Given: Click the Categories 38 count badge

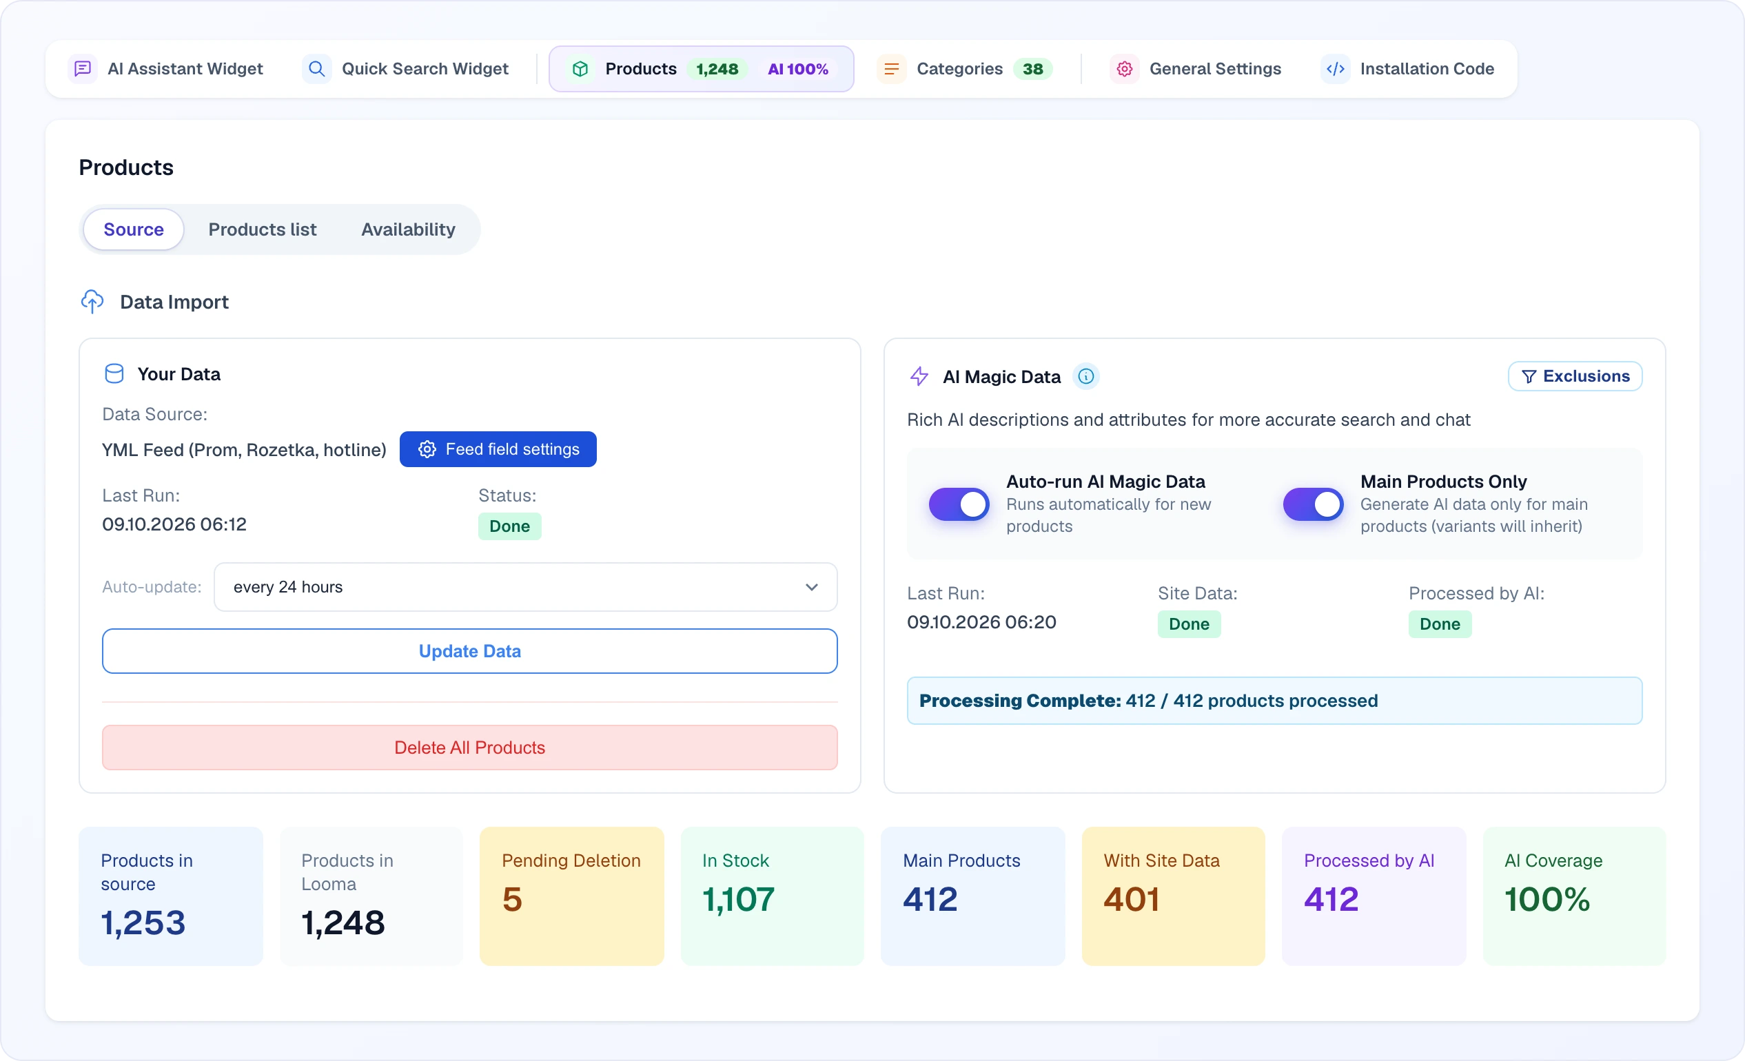Looking at the screenshot, I should click(x=1032, y=69).
